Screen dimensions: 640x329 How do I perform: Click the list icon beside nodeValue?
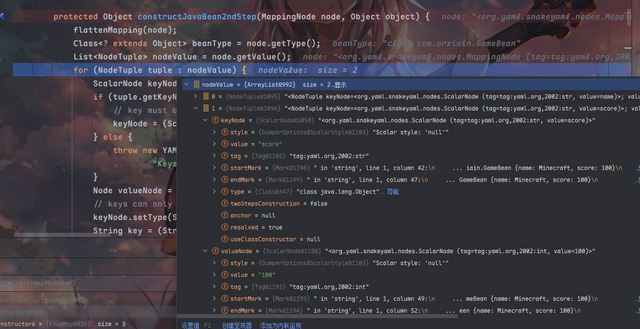[197, 85]
